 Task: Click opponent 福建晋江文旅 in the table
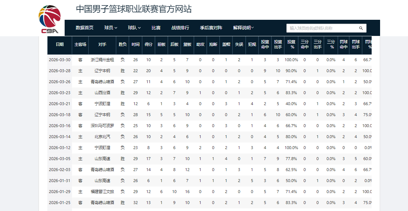pyautogui.click(x=102, y=192)
